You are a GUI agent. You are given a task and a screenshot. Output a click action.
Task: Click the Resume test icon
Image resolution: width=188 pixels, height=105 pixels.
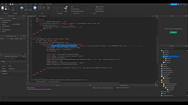[x=44, y=8]
